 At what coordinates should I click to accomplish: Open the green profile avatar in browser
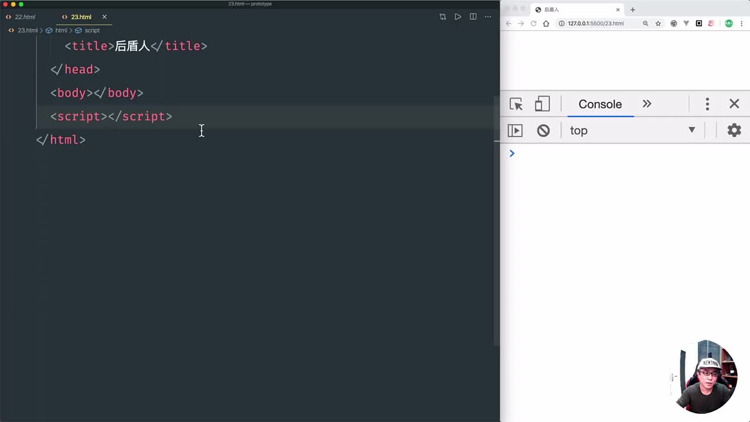coord(729,23)
